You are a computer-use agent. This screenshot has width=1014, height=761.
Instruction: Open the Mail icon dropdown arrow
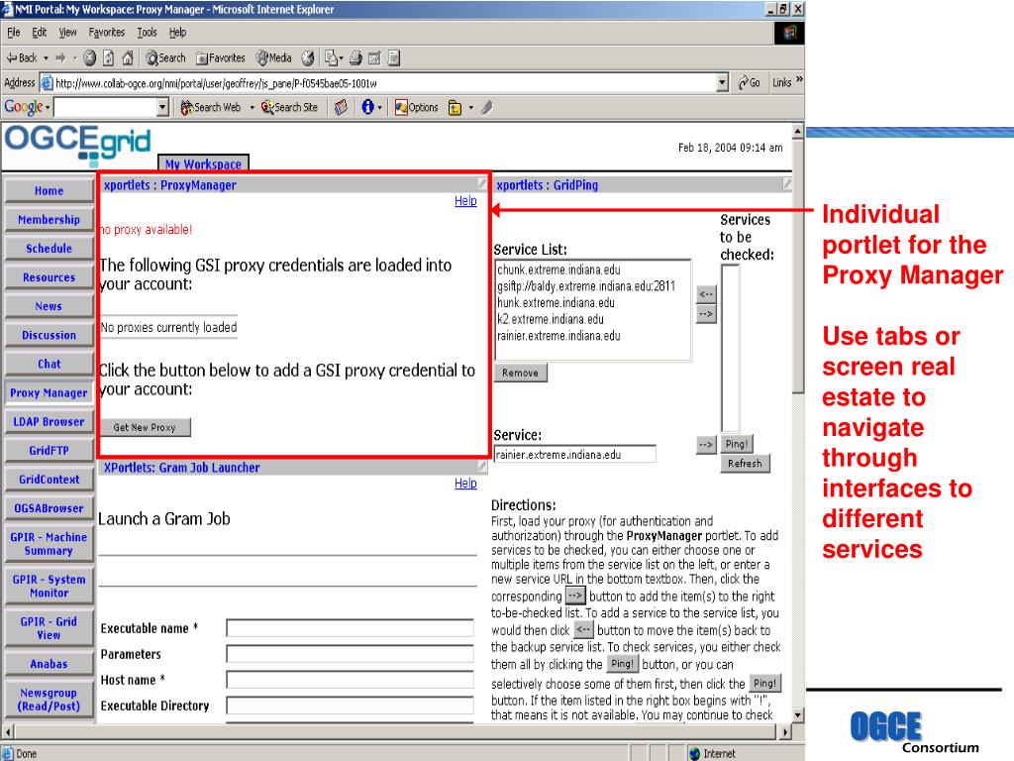coord(342,58)
